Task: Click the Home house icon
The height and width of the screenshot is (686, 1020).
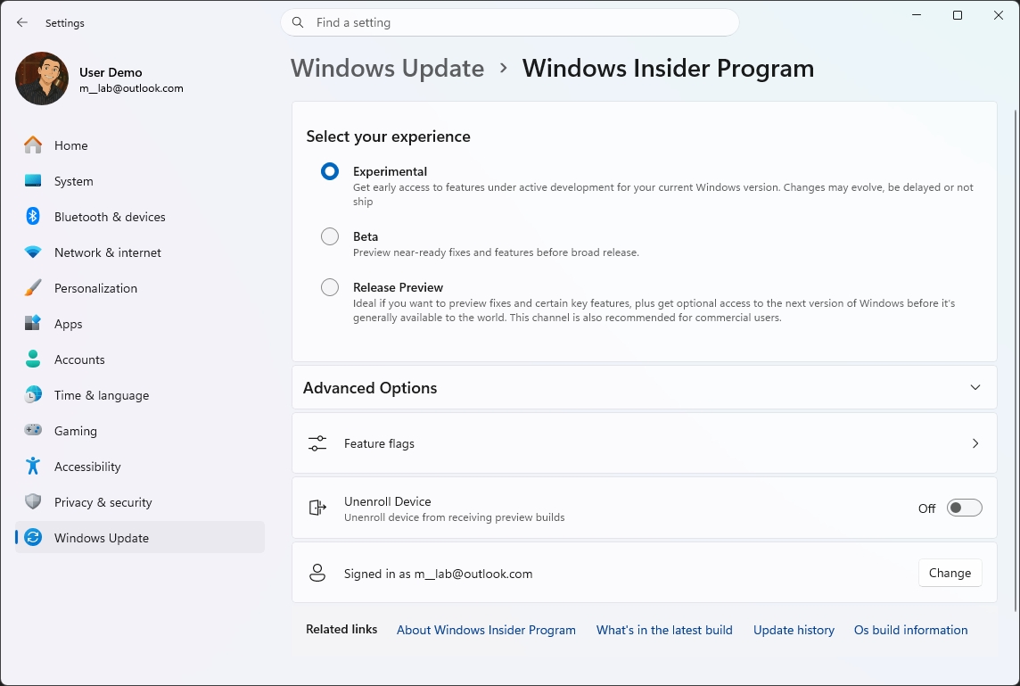Action: click(32, 145)
